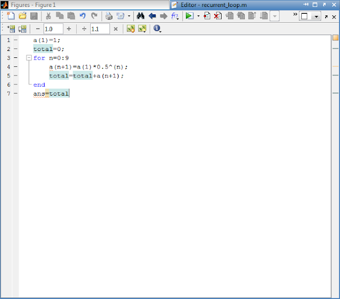Click the text 'a(1)=1;' on line 1
Screen dimensions: 340x299
coord(47,40)
